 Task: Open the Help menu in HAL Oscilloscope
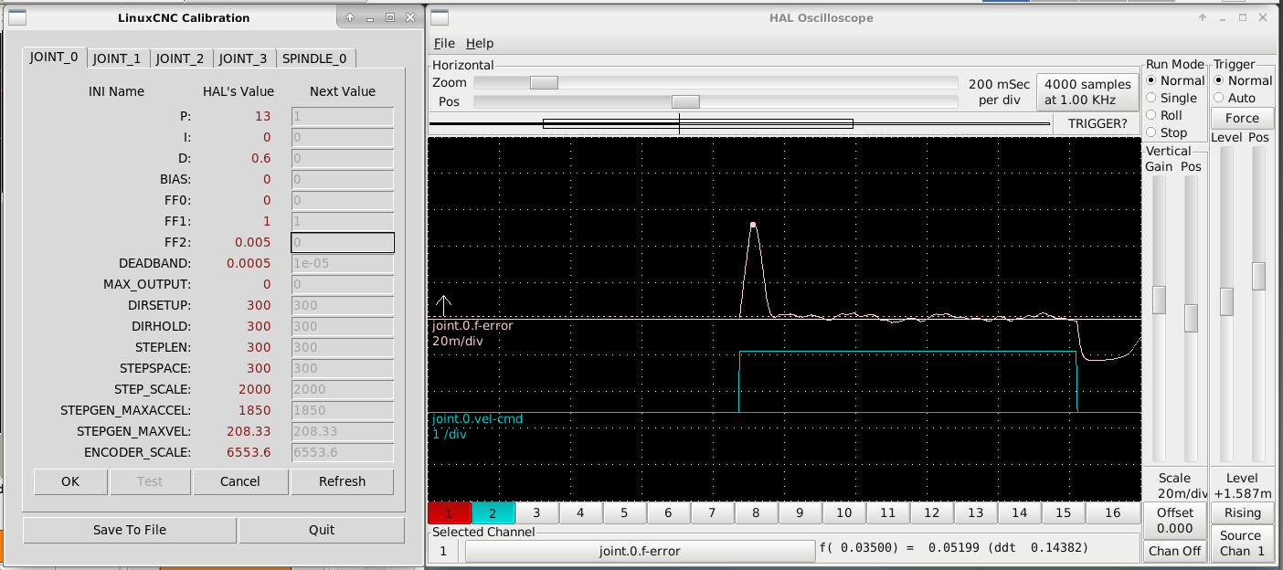pos(479,43)
